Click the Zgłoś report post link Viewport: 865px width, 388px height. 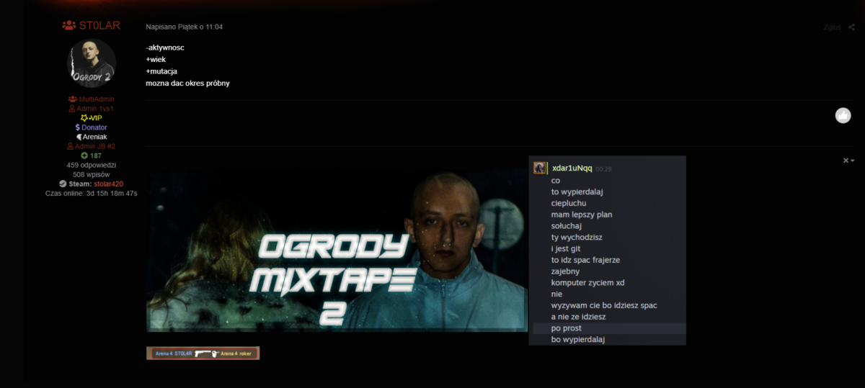(x=832, y=27)
